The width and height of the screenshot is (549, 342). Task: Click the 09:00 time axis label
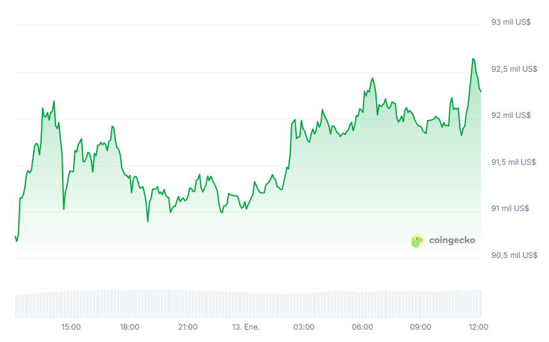(x=420, y=326)
